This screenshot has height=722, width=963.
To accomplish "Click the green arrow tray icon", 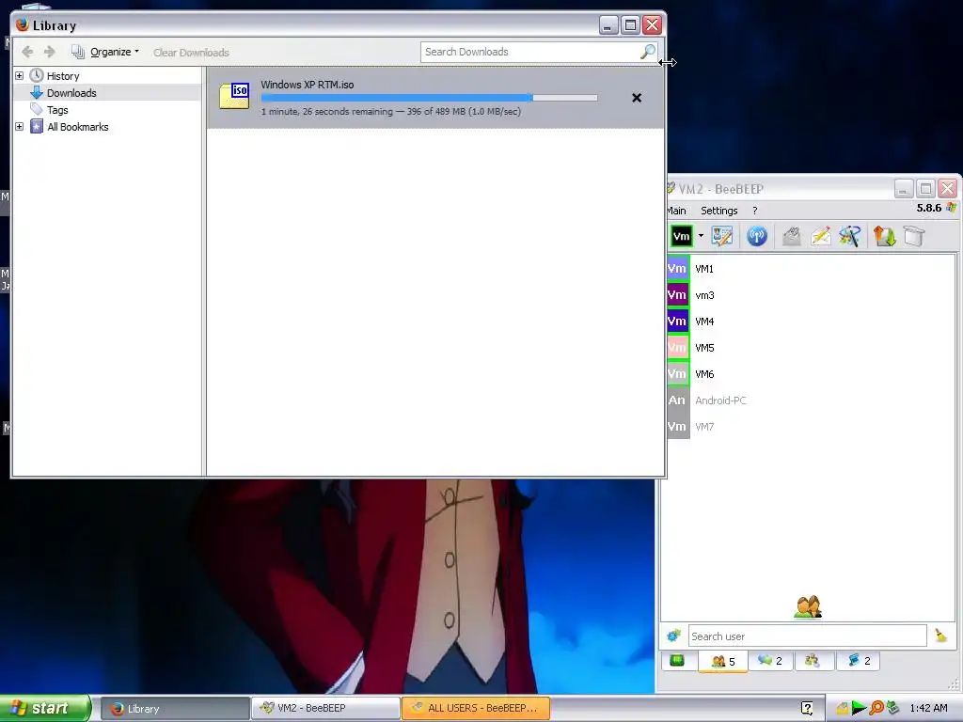I will tap(860, 709).
